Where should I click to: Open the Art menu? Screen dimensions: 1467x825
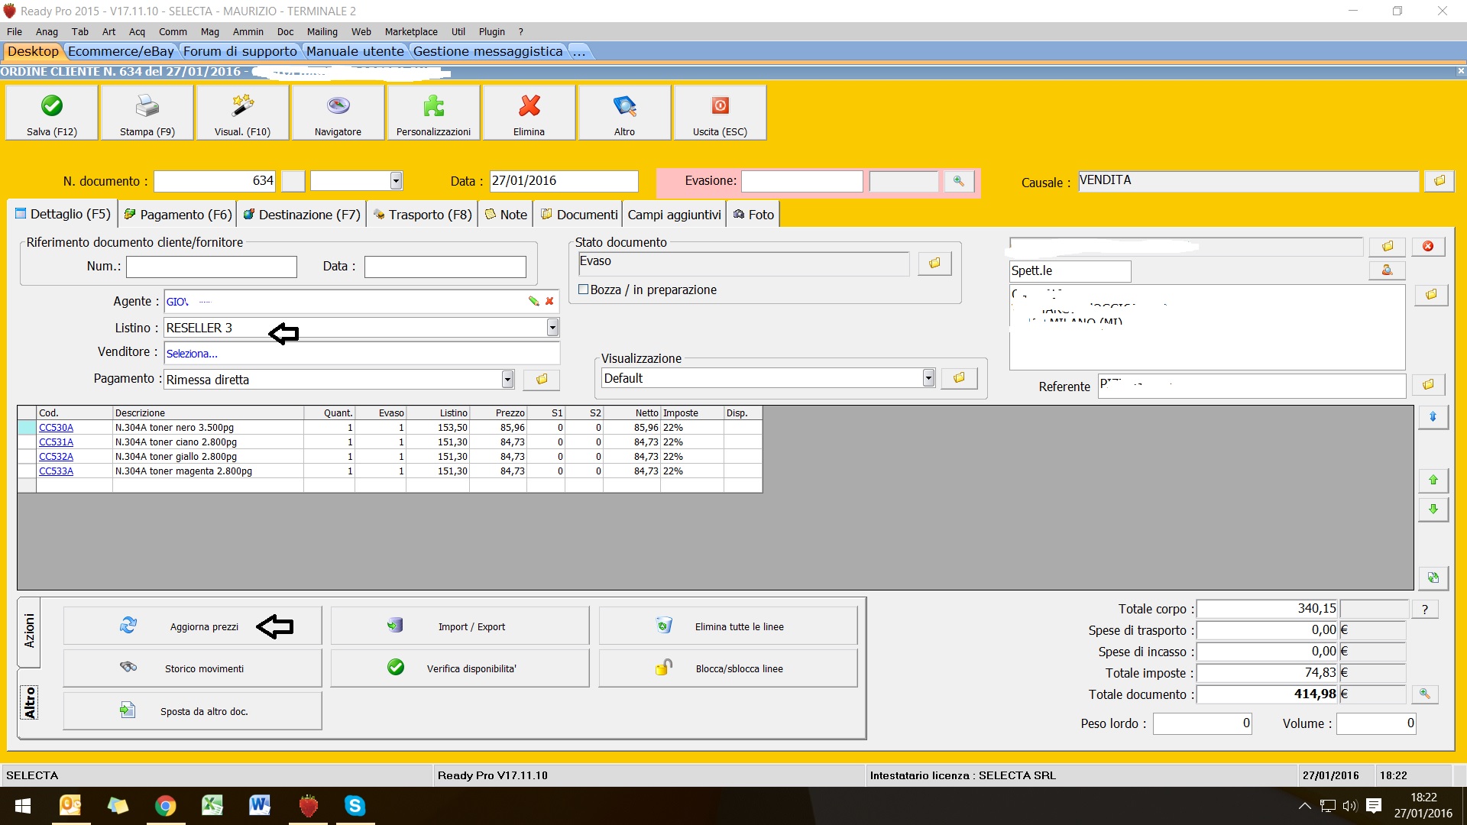coord(108,31)
